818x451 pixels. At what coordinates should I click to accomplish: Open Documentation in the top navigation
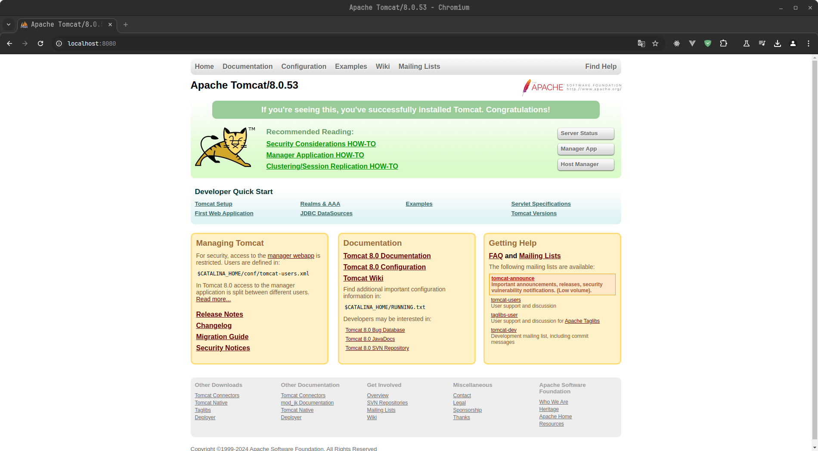point(248,67)
